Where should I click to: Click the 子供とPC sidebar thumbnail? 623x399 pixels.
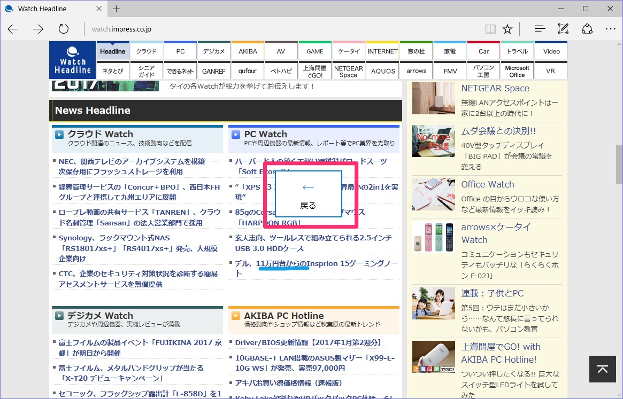pyautogui.click(x=434, y=303)
